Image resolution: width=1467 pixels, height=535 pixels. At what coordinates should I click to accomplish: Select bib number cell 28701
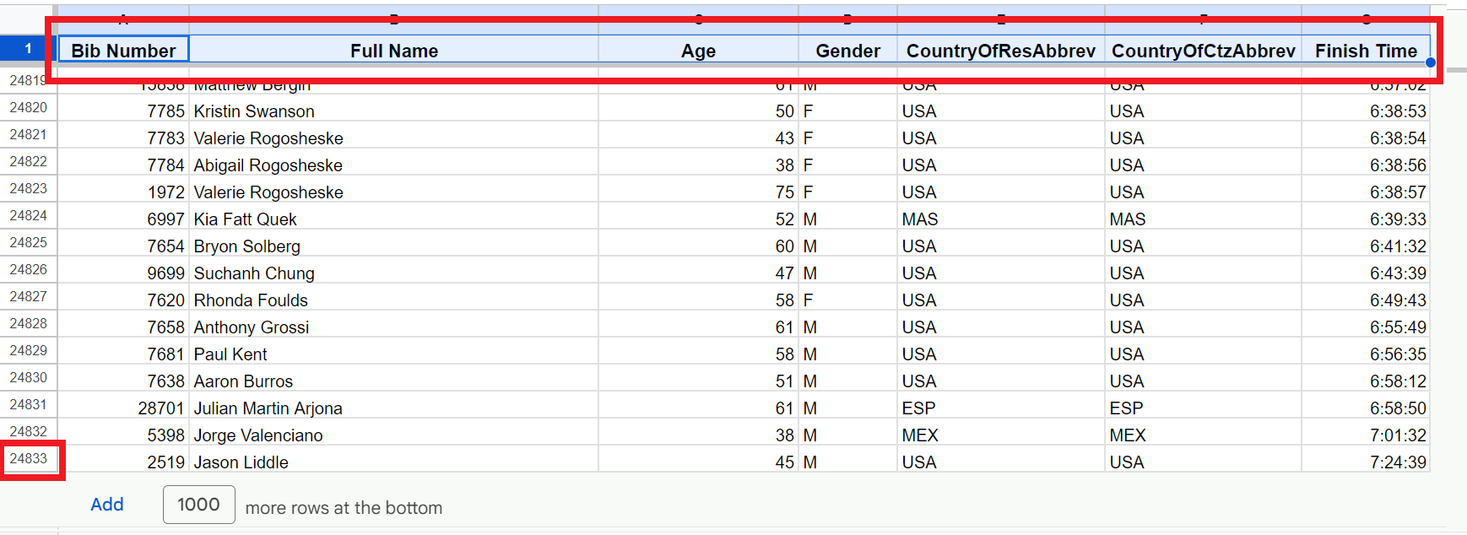point(123,408)
